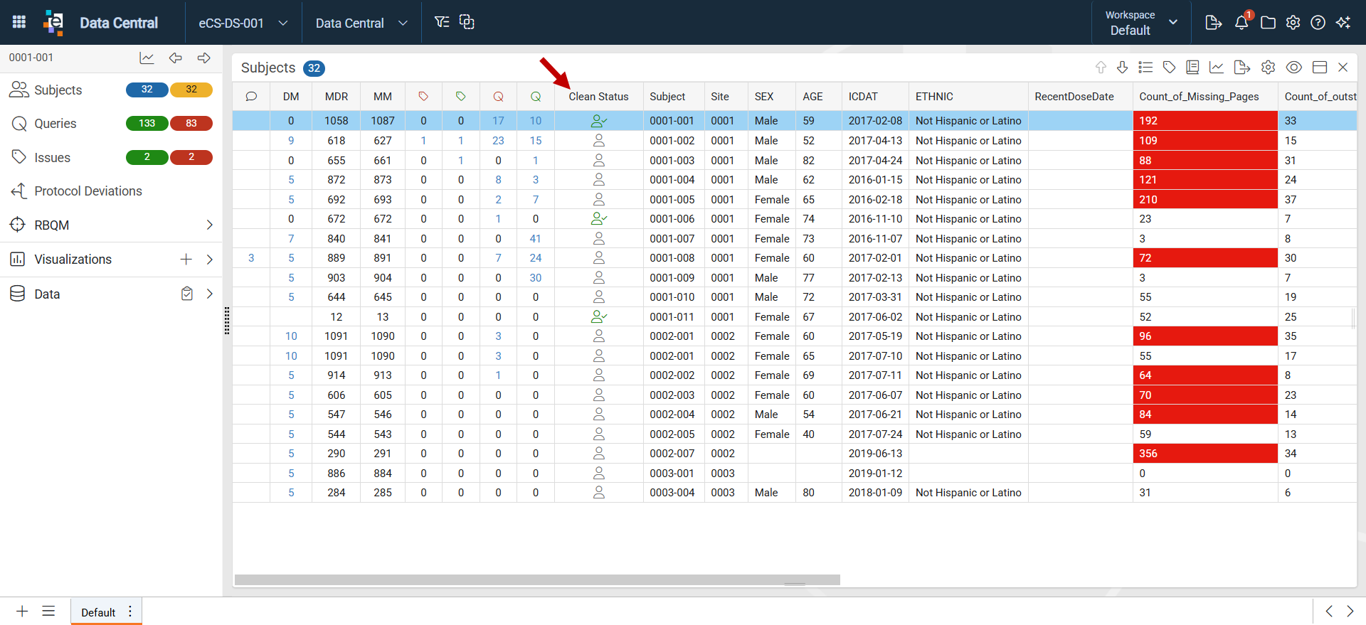Click the book icon in the Subjects toolbar

(x=1193, y=68)
